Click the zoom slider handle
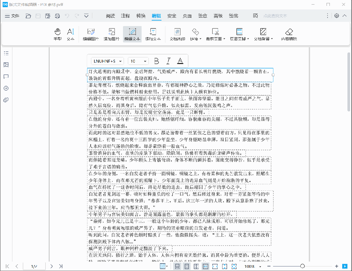The height and width of the screenshot is (271, 352). [302, 266]
